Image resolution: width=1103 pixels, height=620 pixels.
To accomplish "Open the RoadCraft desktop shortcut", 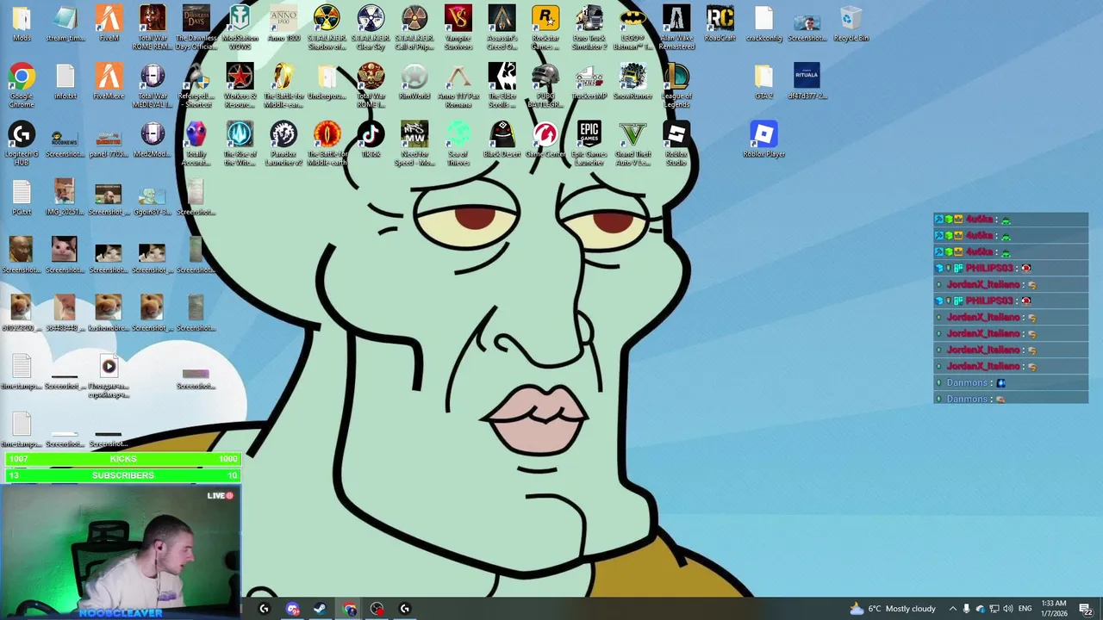I will point(720,24).
